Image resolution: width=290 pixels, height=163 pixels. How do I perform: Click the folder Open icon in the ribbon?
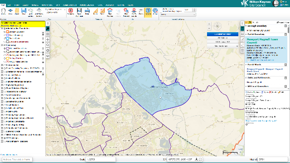click(17, 11)
